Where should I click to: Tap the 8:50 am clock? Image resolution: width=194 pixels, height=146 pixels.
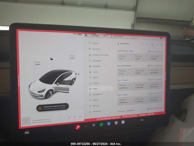point(95,35)
